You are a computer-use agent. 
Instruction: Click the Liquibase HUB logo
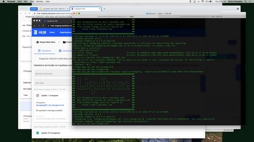point(40,32)
